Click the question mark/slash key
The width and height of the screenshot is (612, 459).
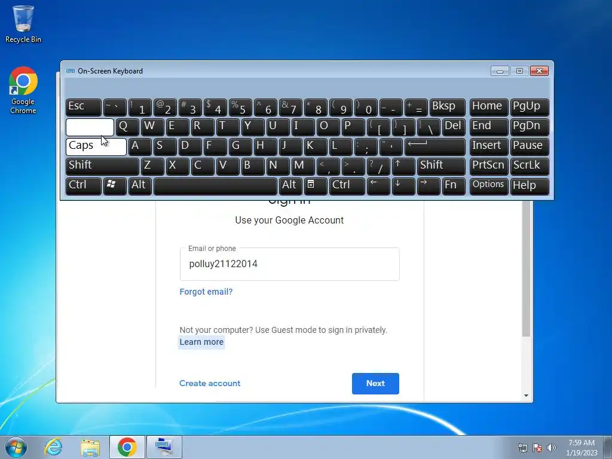point(378,166)
